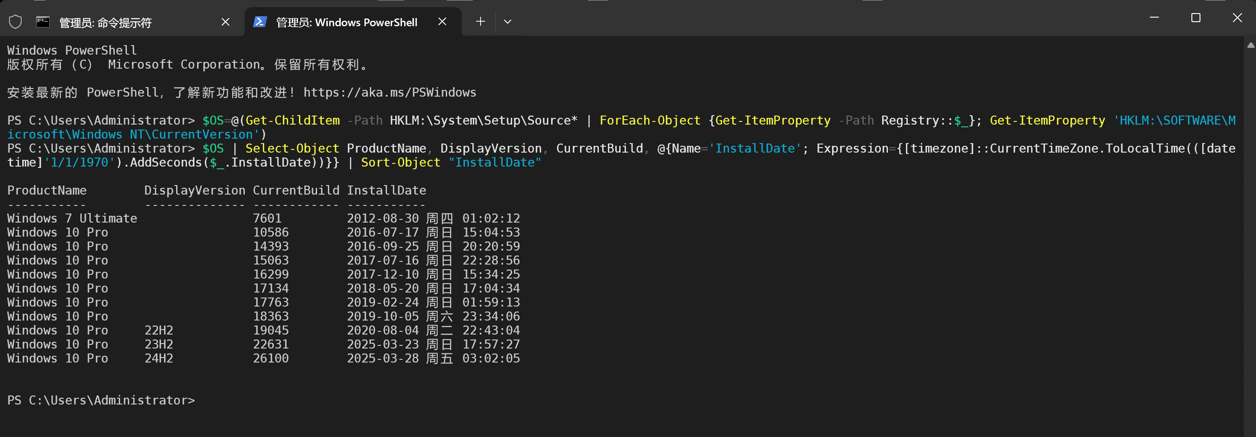The image size is (1256, 437).
Task: Click build number 17763
Action: click(x=271, y=302)
